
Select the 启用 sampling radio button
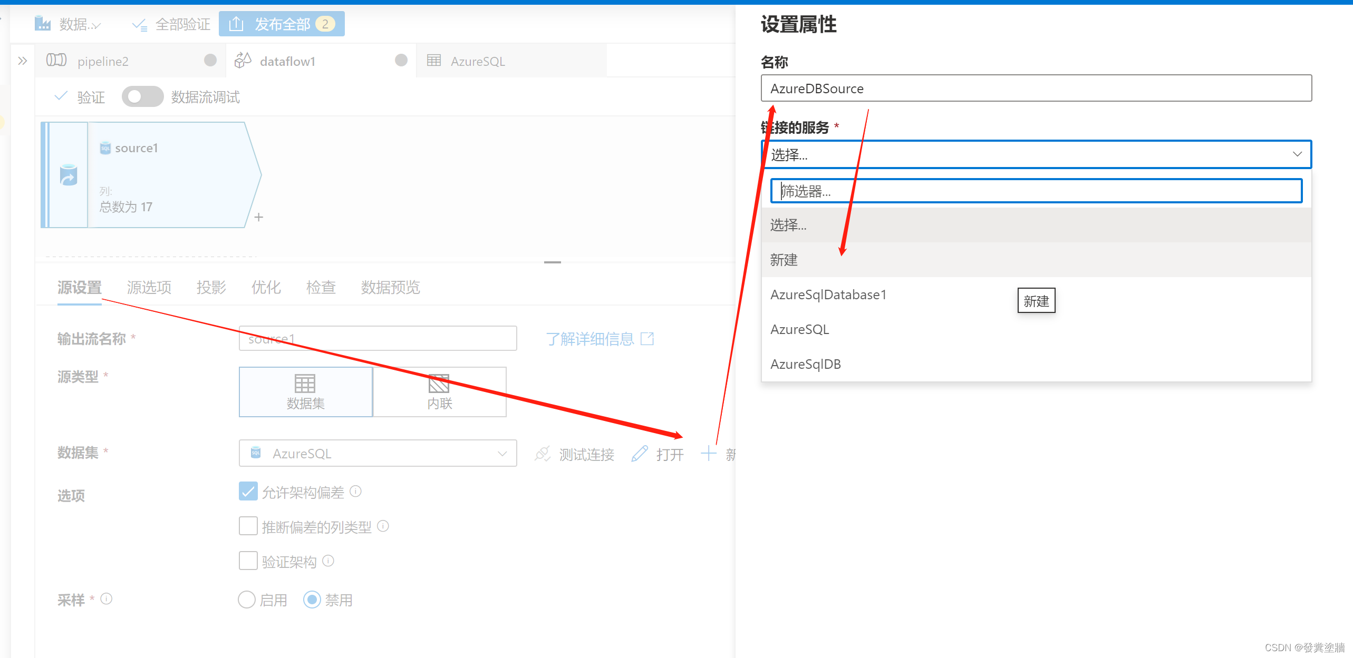[246, 599]
